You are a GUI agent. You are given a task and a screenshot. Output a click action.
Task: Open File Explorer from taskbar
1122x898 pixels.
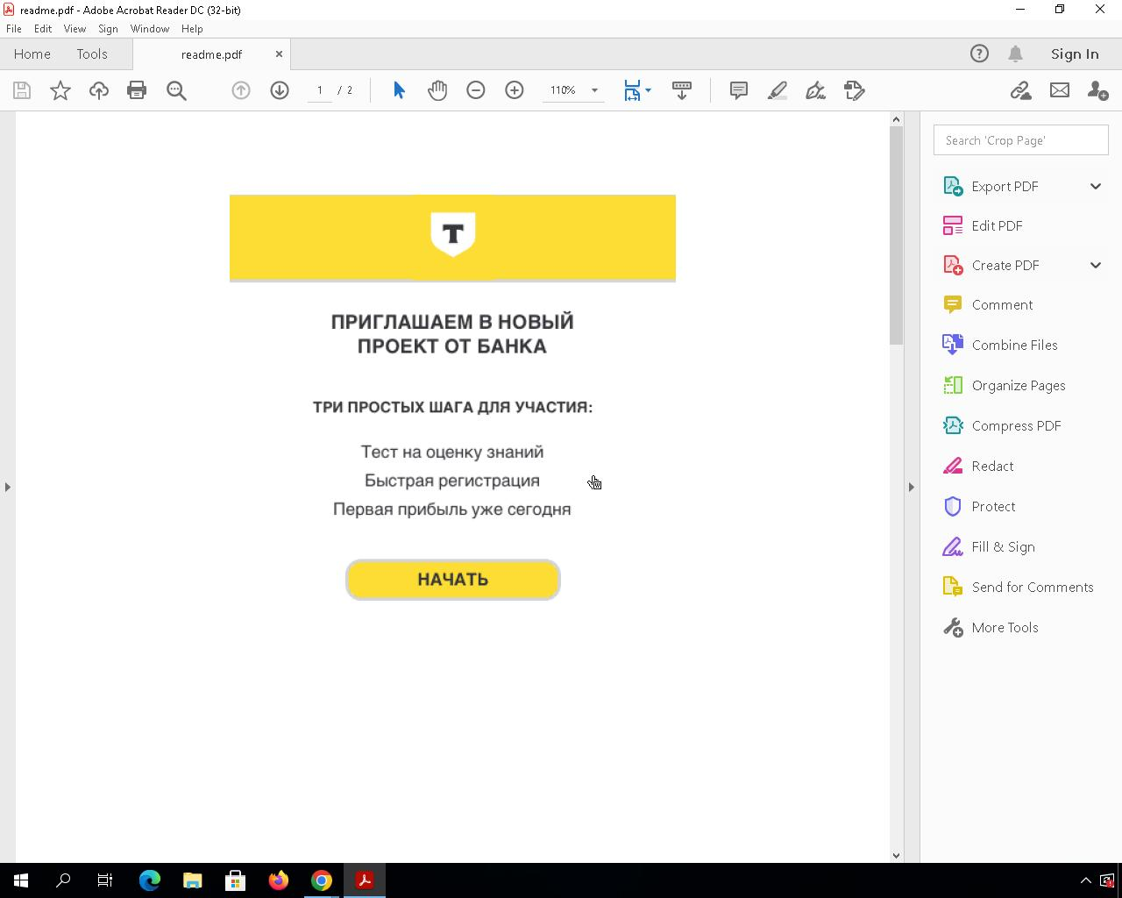click(193, 880)
